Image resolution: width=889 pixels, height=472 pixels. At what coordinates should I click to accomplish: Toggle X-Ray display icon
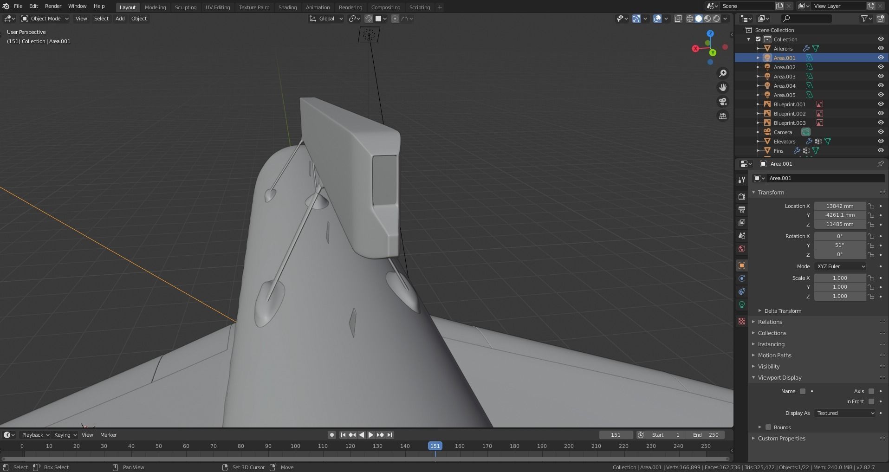pyautogui.click(x=678, y=19)
